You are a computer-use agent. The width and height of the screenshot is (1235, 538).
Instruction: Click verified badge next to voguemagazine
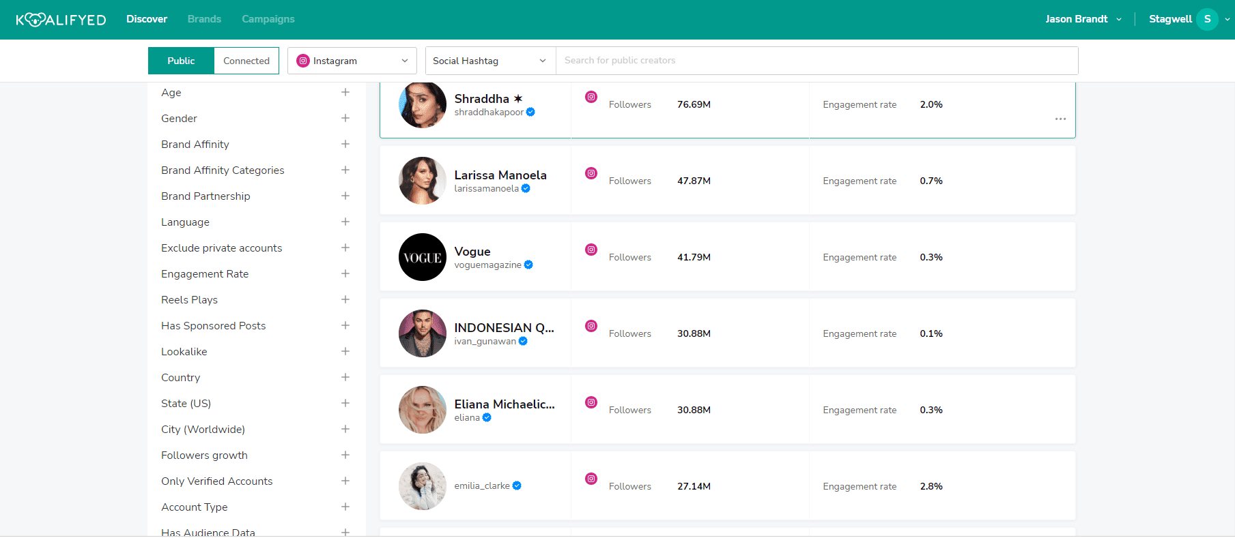click(528, 265)
